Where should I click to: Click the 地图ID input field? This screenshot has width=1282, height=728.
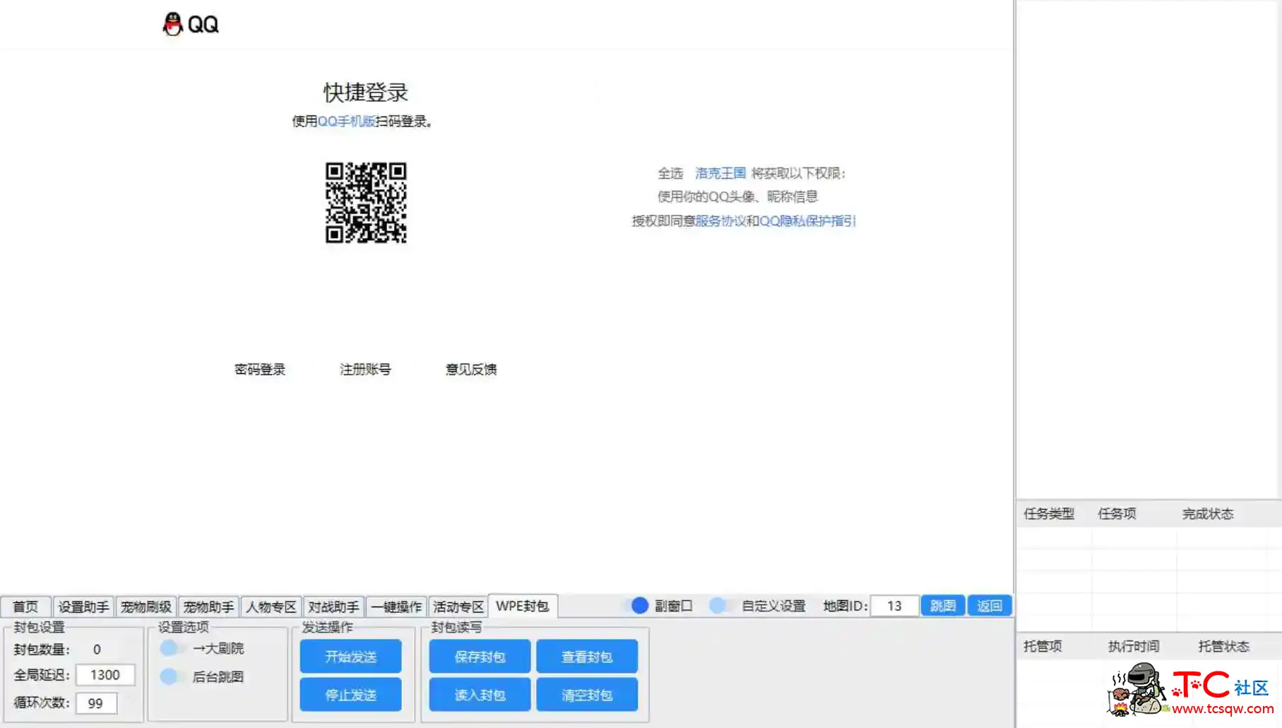tap(894, 606)
